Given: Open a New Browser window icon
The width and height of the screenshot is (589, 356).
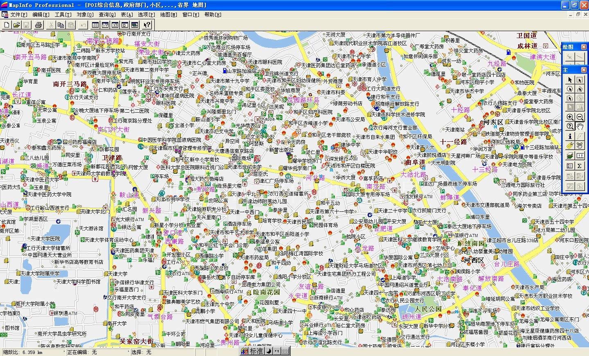Looking at the screenshot, I should (95, 25).
